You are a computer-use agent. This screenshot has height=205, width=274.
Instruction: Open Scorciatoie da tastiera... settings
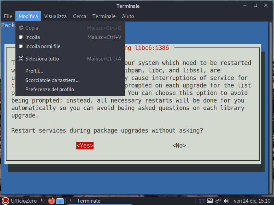[52, 80]
